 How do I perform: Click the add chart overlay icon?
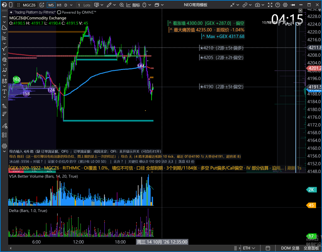point(42,5)
